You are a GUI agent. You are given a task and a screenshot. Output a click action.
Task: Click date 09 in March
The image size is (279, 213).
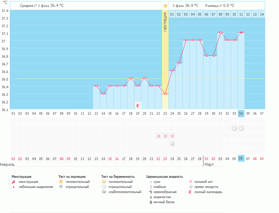(x=262, y=159)
